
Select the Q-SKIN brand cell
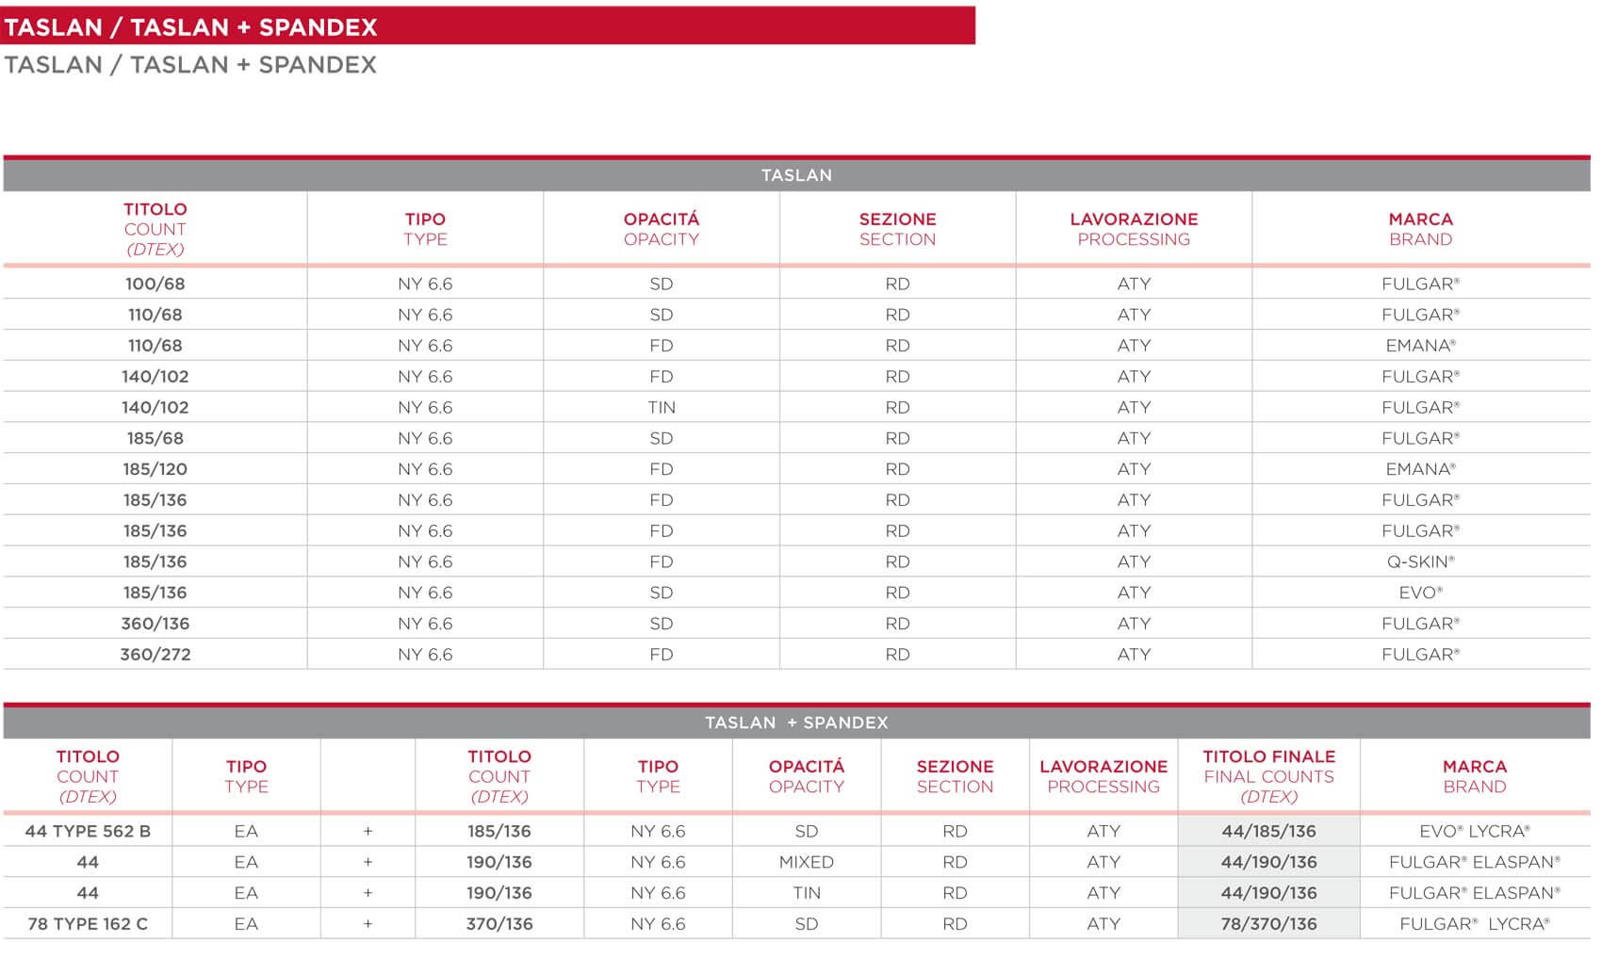[1420, 561]
